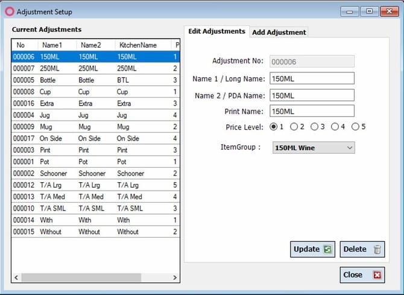Sort by the No column header
This screenshot has width=404, height=295.
point(25,45)
